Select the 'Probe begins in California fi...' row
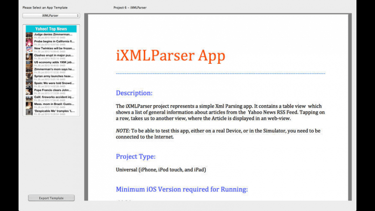The width and height of the screenshot is (375, 211). point(51,43)
